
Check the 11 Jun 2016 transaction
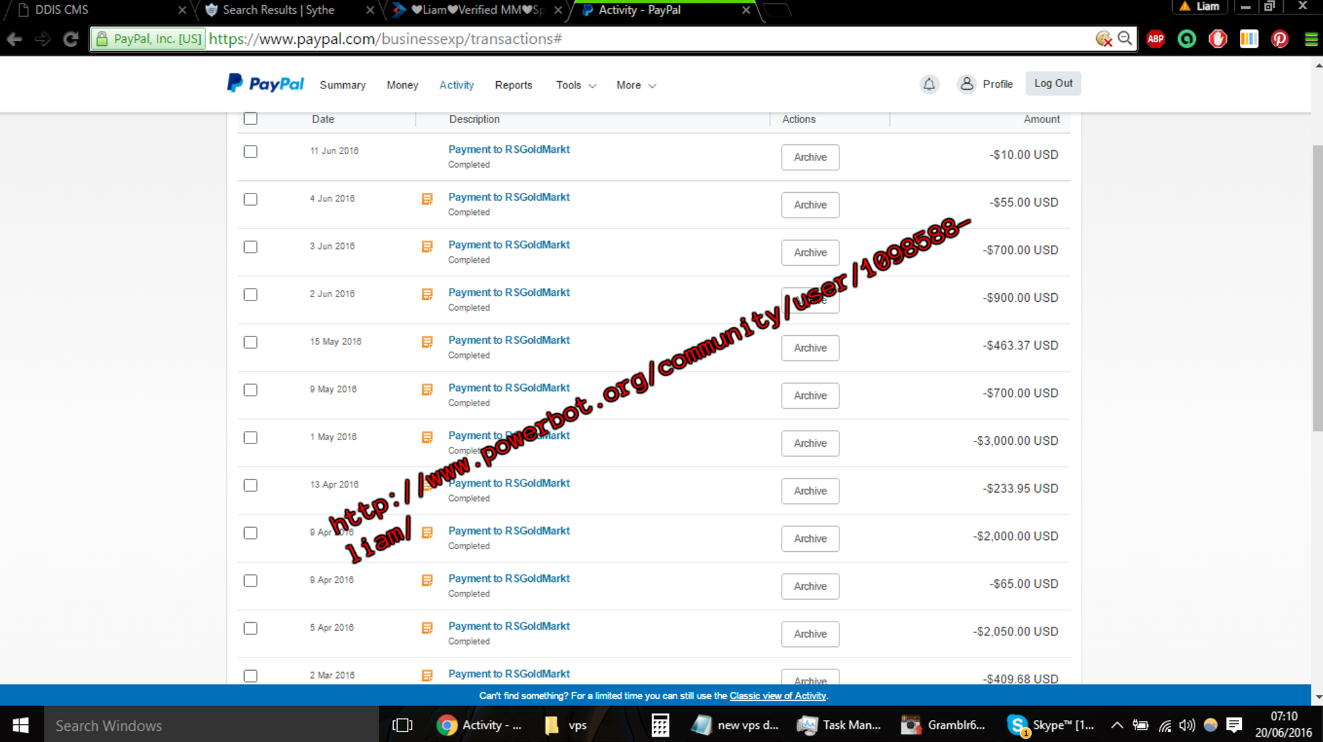[251, 152]
